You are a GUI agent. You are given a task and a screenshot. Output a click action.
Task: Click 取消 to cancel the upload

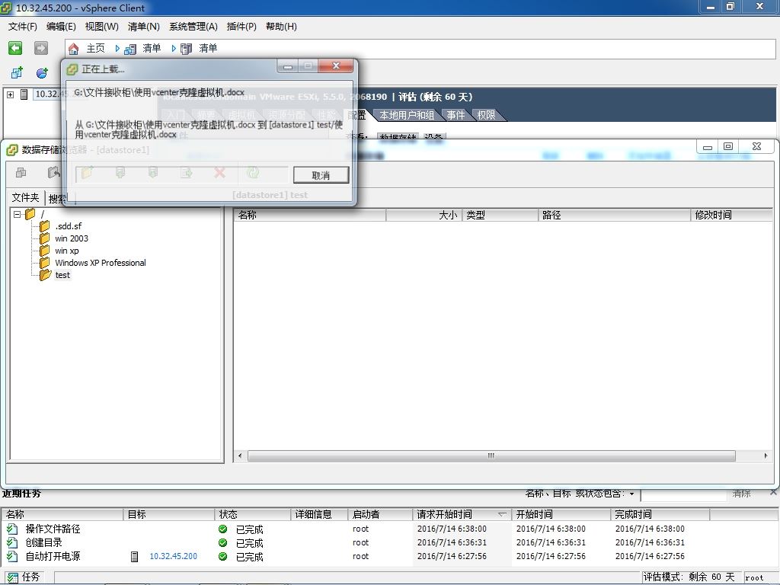[321, 175]
